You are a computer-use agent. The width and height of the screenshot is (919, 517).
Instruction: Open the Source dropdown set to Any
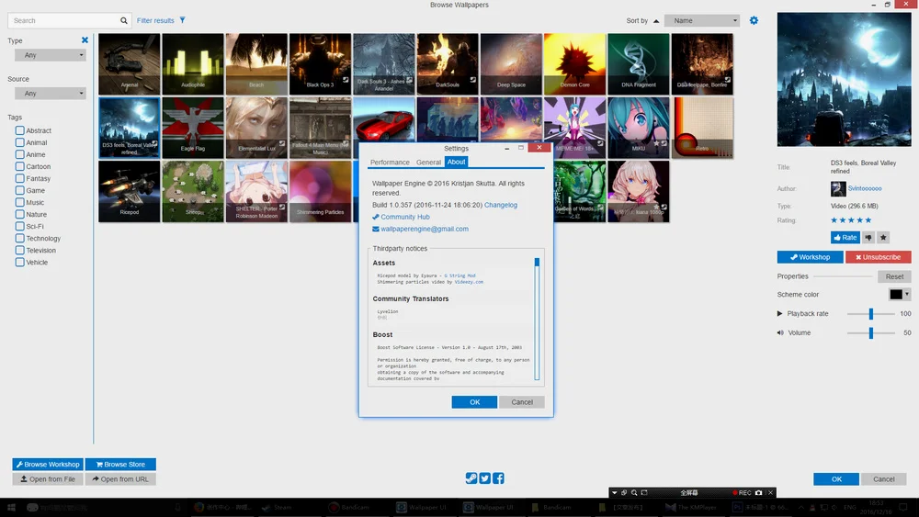tap(51, 93)
